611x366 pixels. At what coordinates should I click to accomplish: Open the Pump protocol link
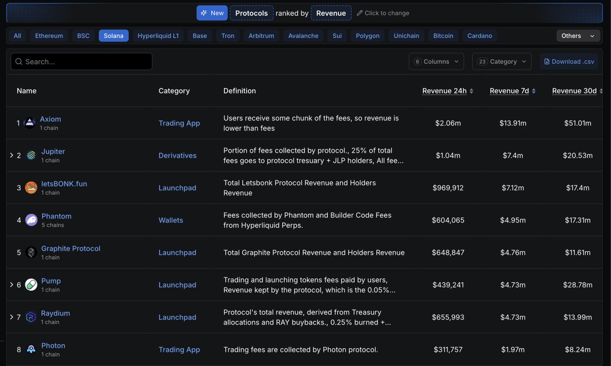click(x=50, y=281)
